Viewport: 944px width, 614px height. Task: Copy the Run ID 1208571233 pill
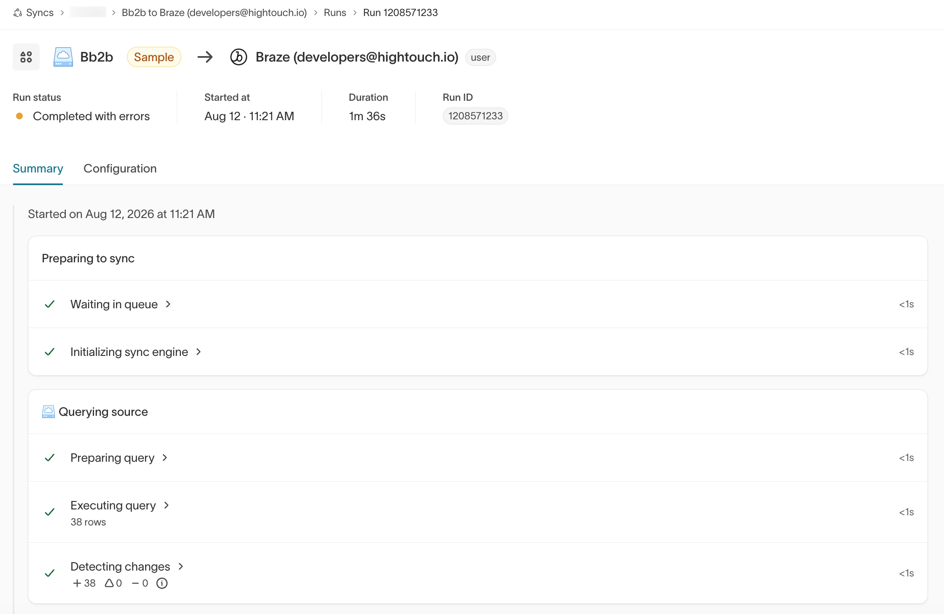(475, 116)
